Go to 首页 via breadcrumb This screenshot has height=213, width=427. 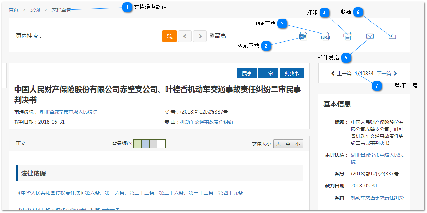coord(13,10)
